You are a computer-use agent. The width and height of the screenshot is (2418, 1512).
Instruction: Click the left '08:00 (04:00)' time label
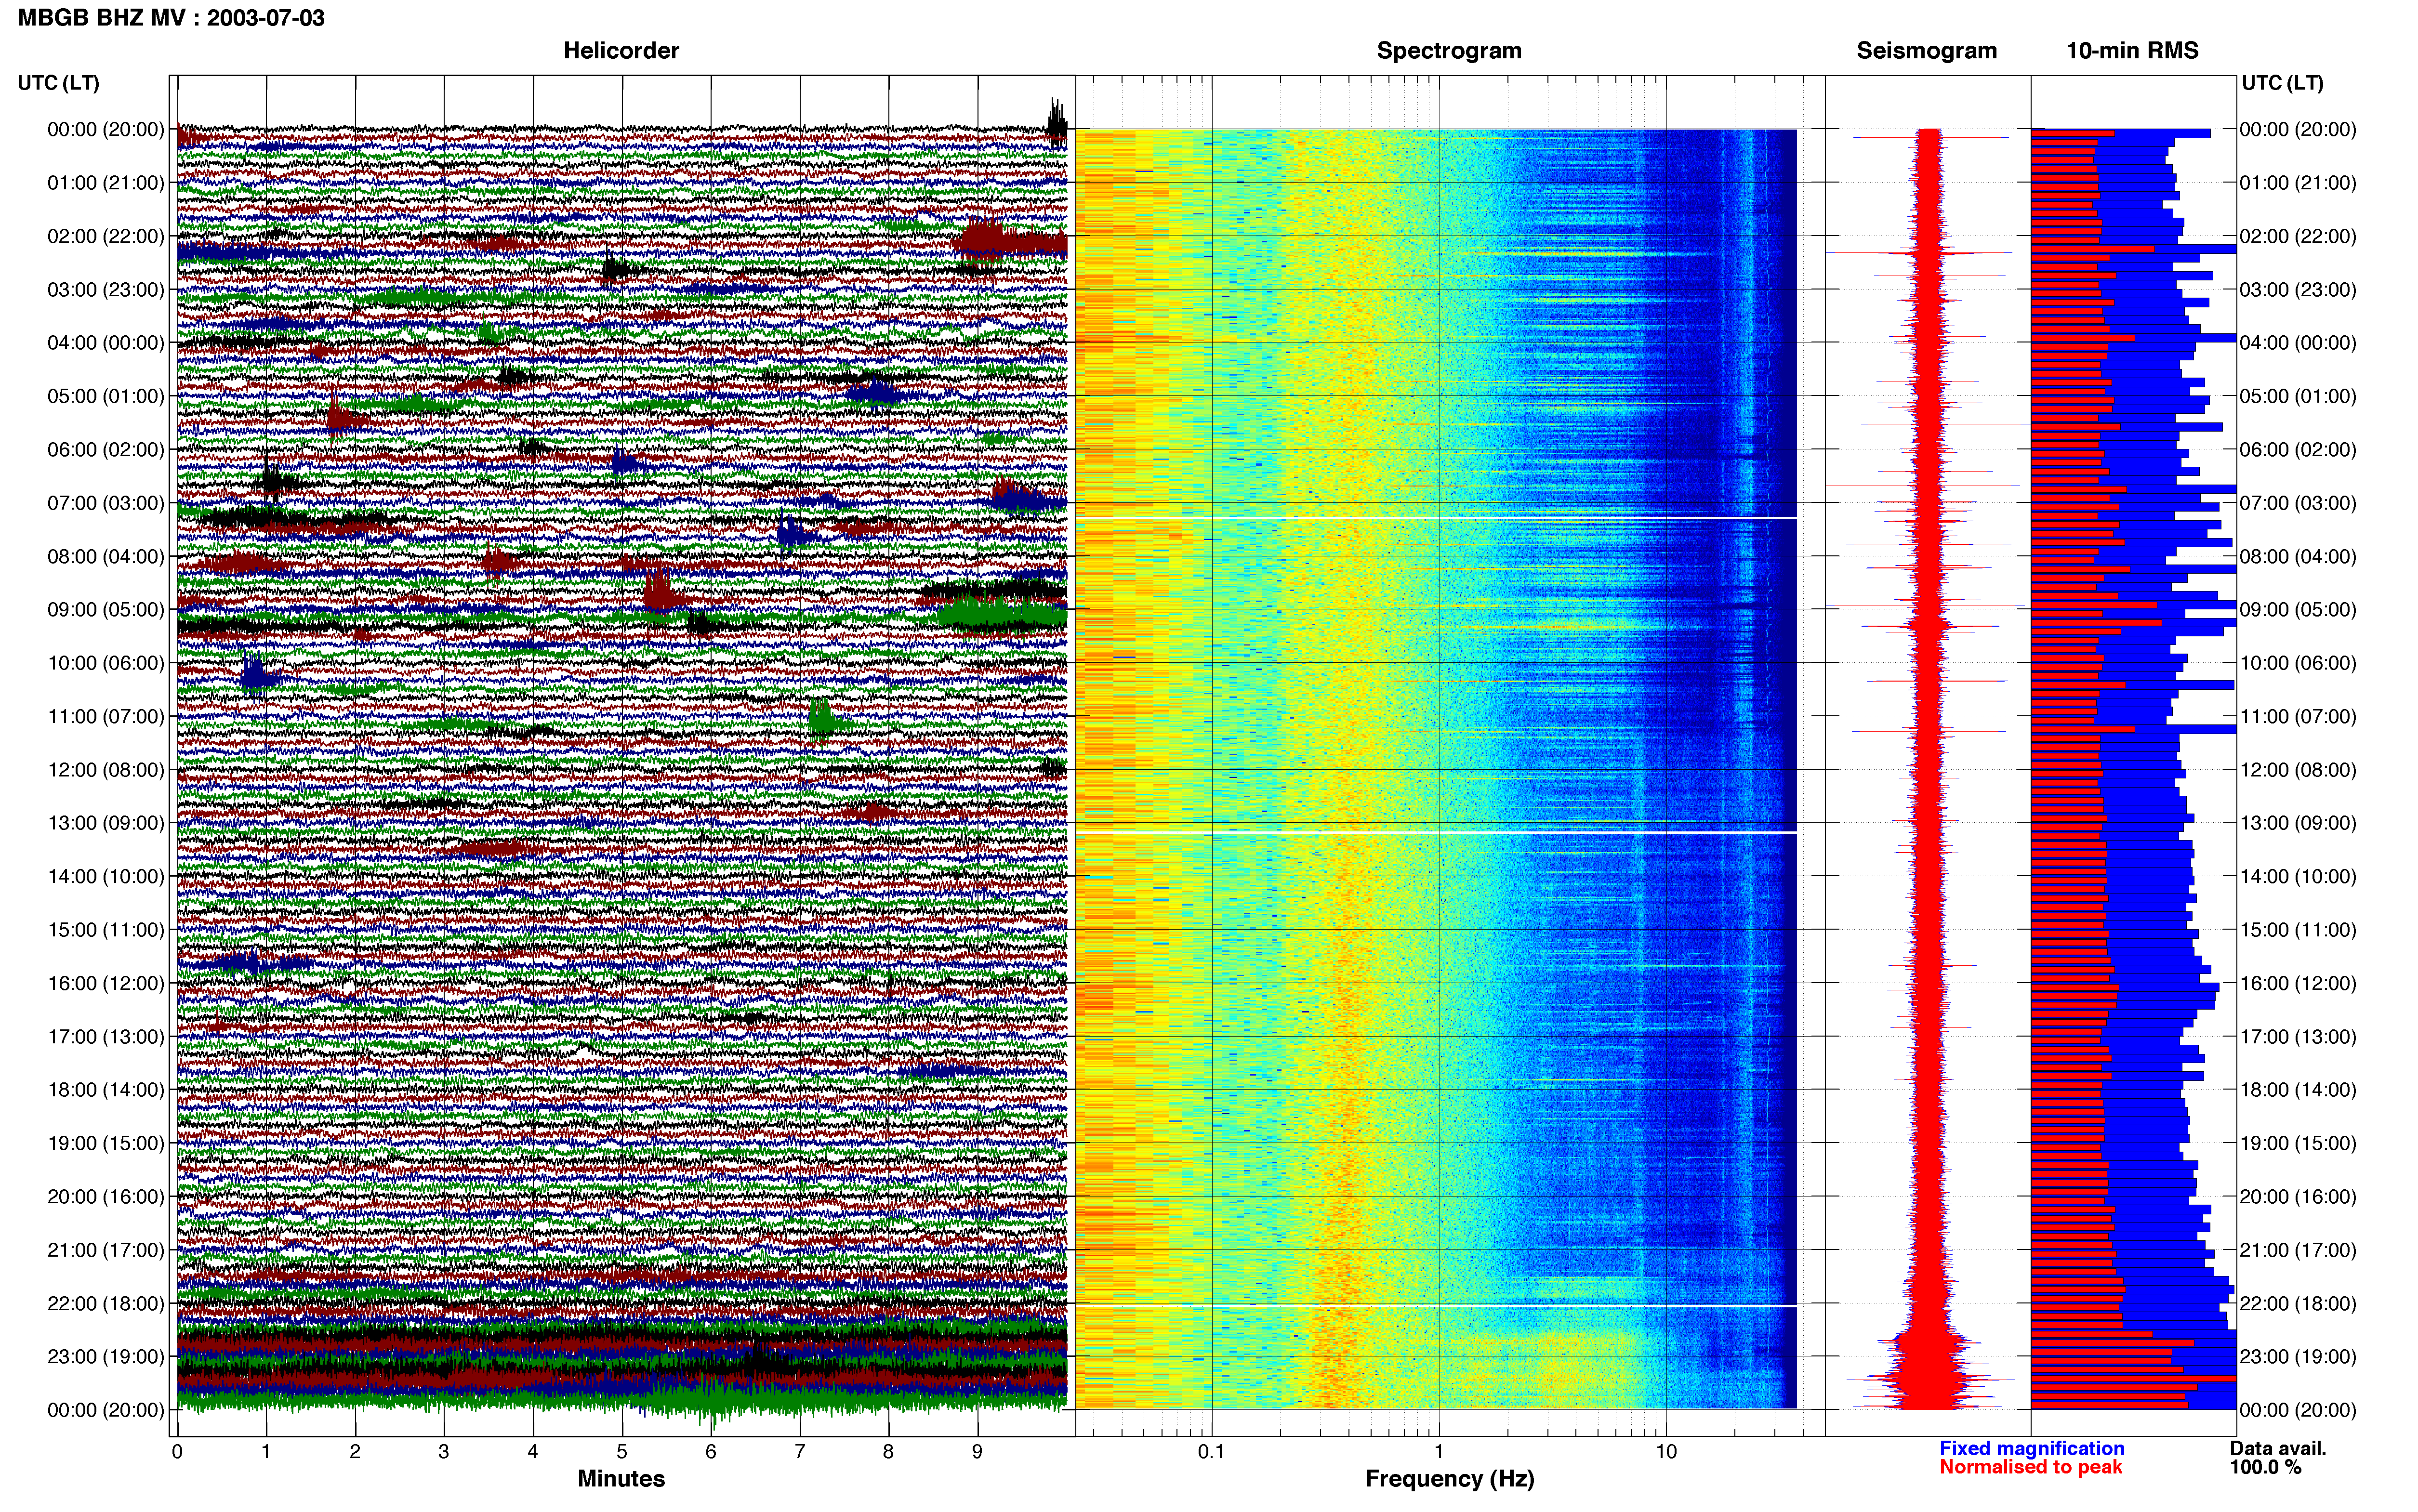click(x=106, y=556)
